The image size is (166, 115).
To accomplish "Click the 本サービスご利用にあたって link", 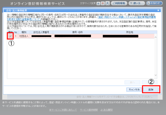I will click(63, 110).
